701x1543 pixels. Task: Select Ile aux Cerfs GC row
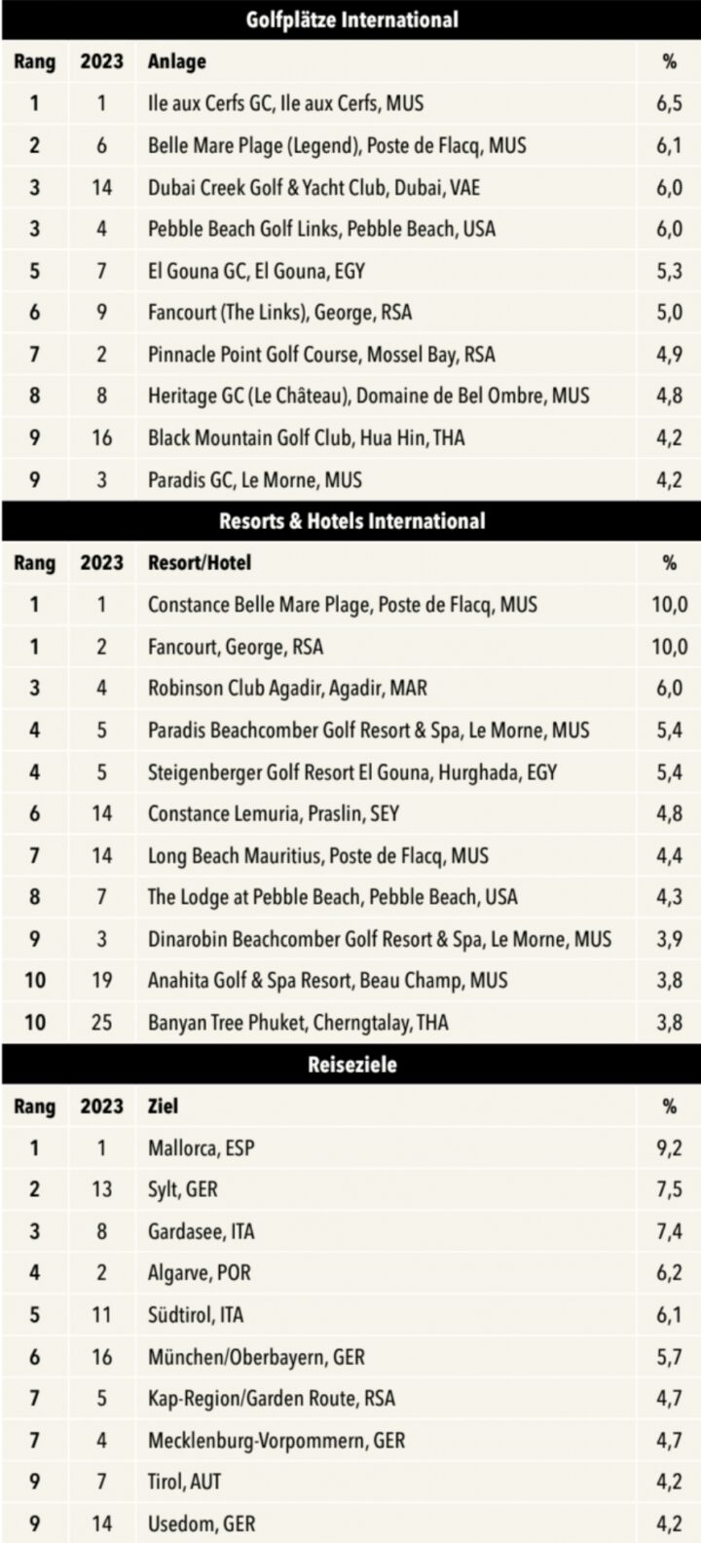(350, 103)
